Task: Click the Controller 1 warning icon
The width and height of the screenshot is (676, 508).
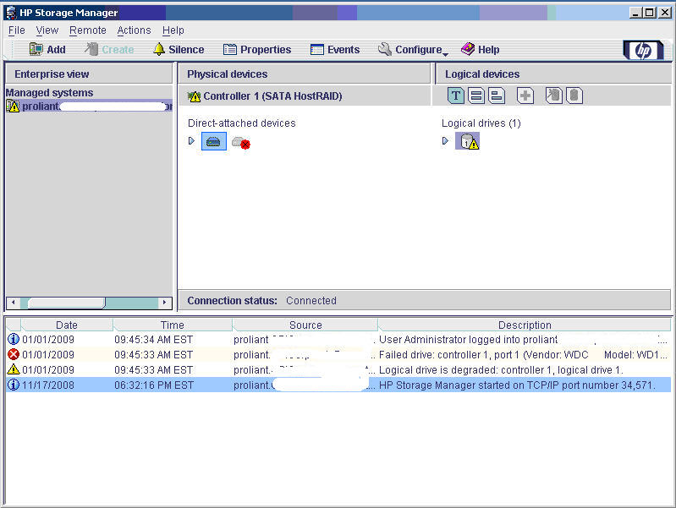Action: point(195,96)
